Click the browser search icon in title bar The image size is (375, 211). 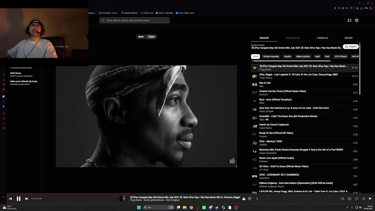tap(359, 4)
